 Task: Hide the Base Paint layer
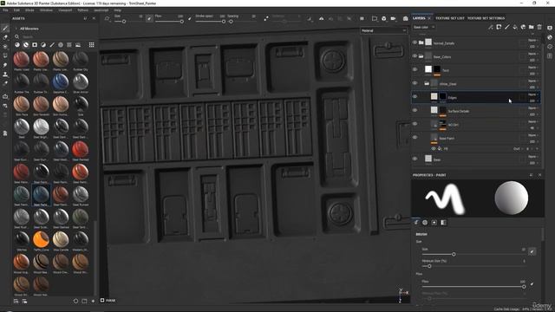[415, 137]
